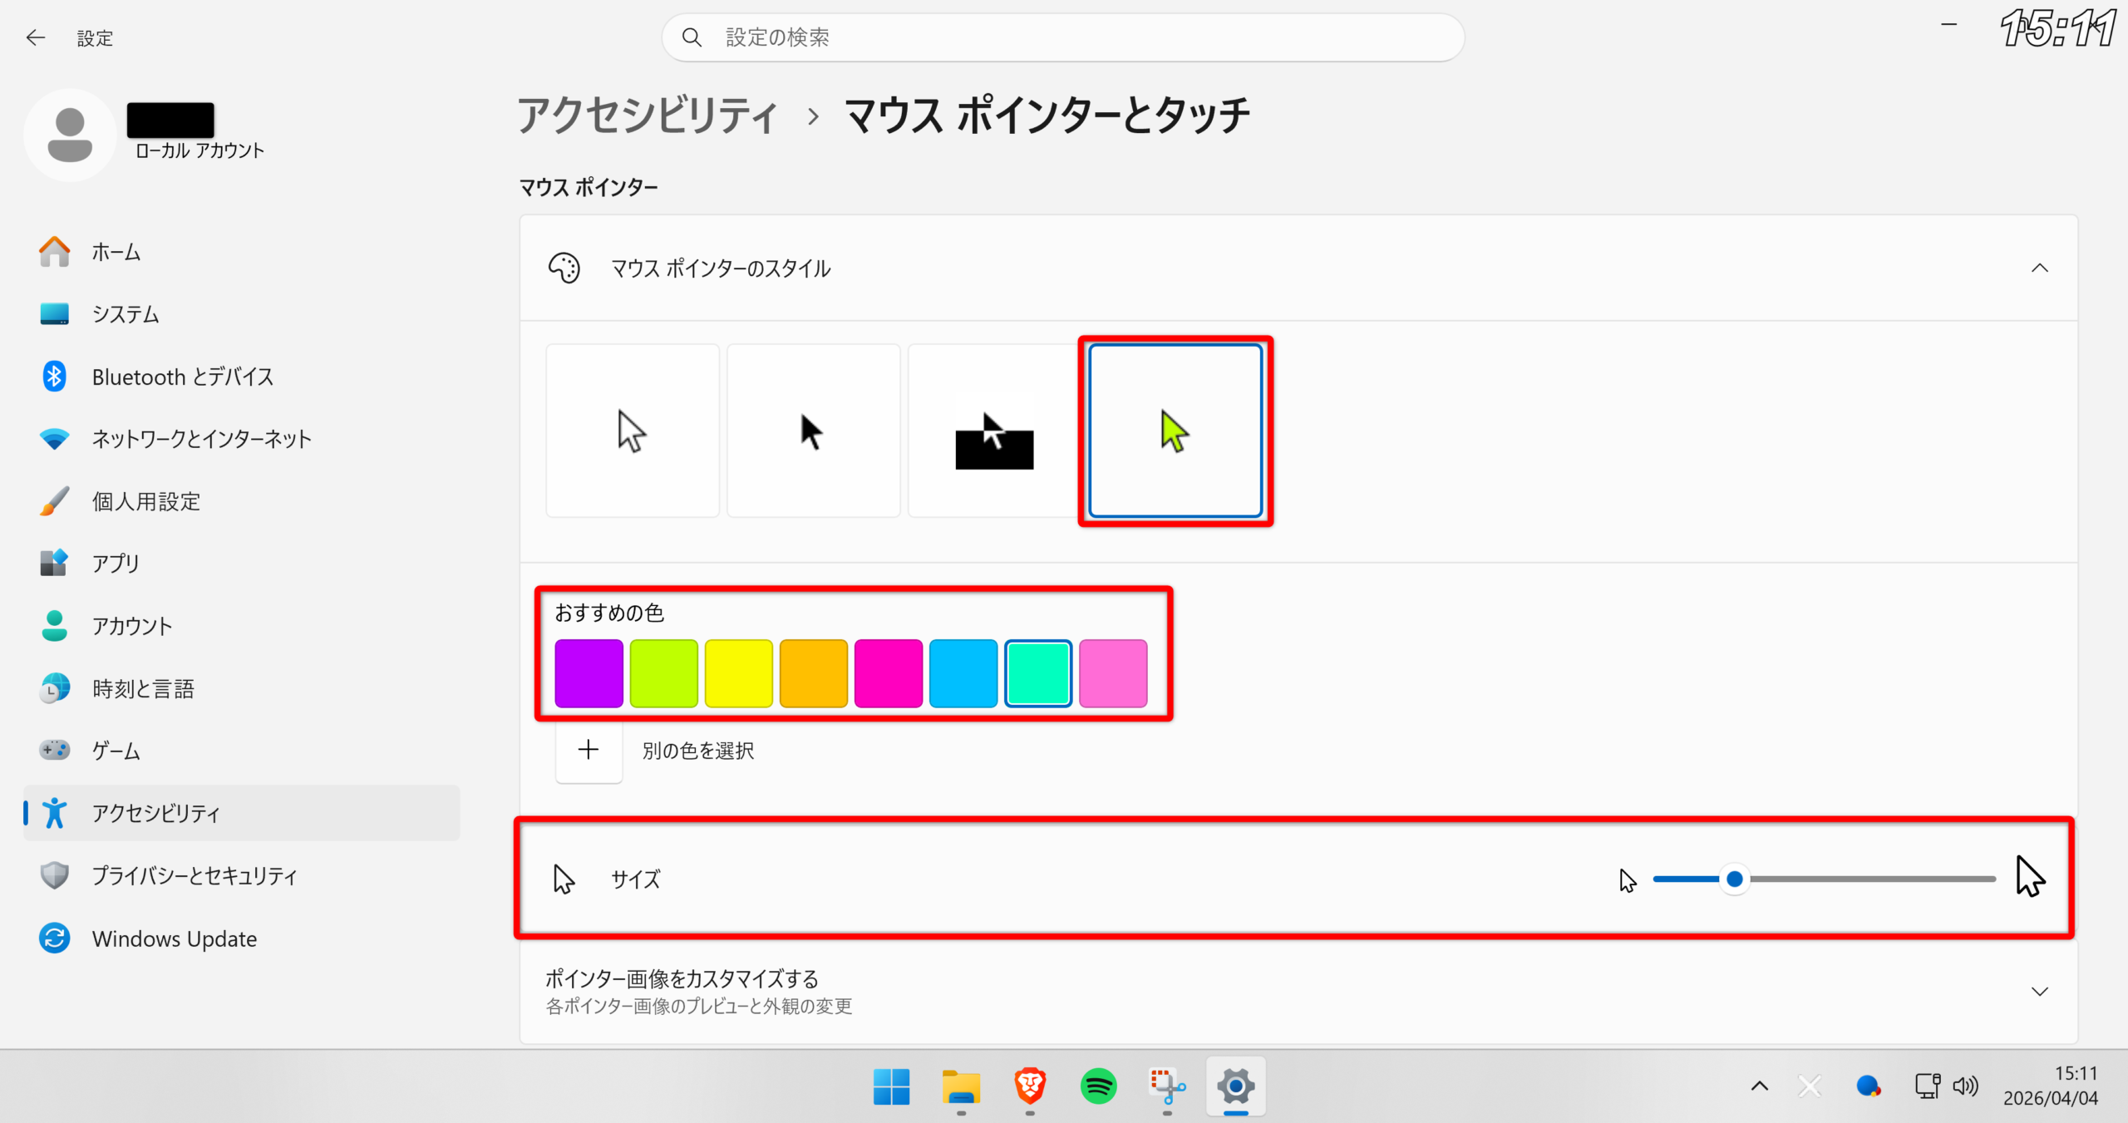2128x1123 pixels.
Task: Open Privacy and security settings
Action: pos(194,875)
